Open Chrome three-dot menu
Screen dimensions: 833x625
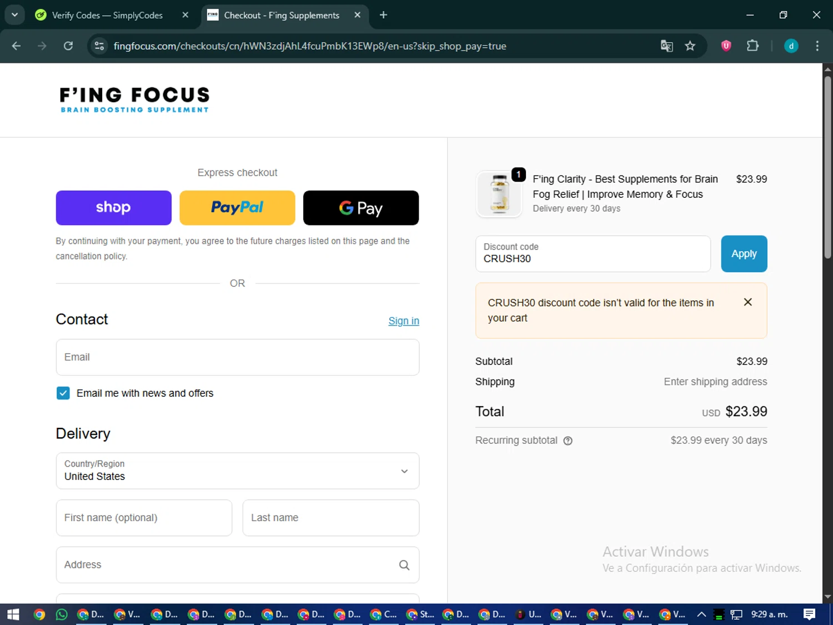point(817,46)
